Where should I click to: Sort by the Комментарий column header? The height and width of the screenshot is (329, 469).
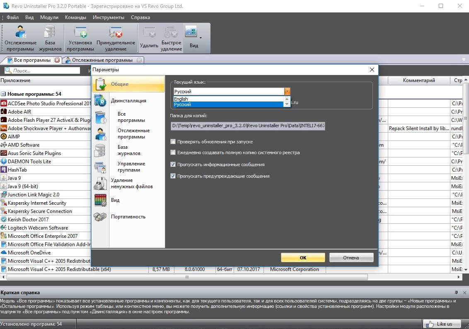click(x=419, y=80)
